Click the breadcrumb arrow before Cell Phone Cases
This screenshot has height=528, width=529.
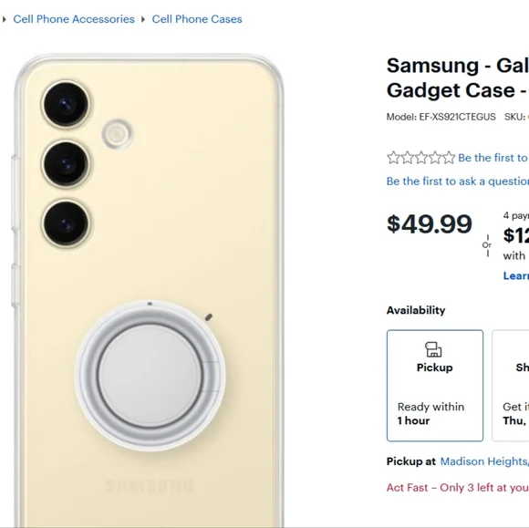[x=143, y=19]
